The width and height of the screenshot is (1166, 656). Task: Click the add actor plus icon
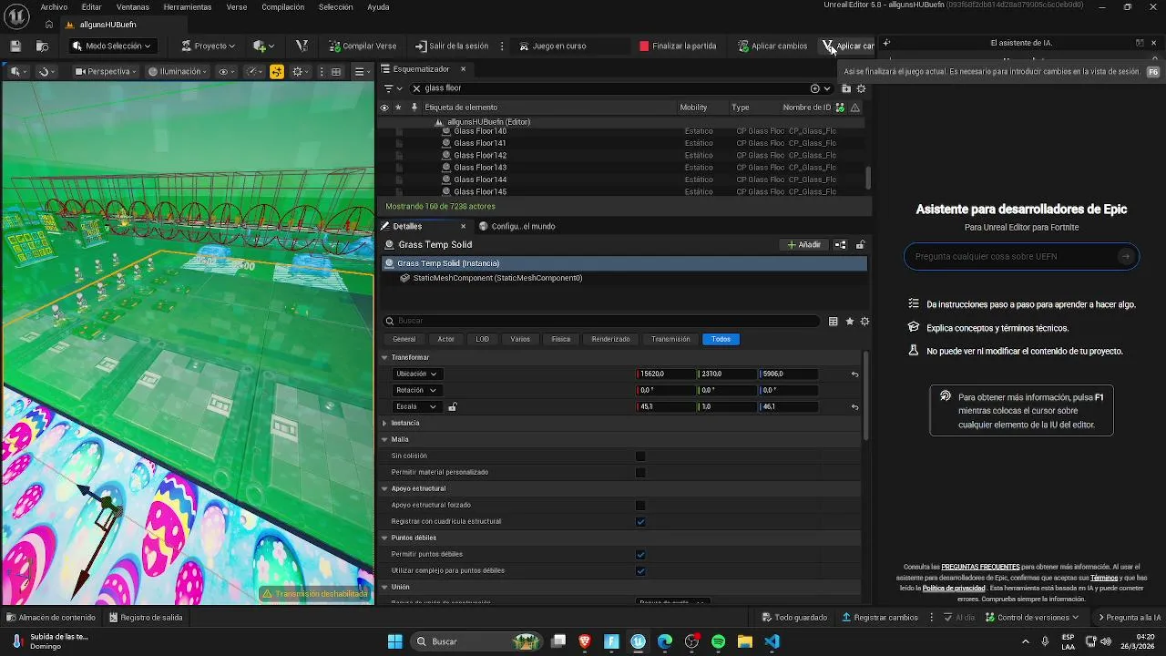pos(262,46)
